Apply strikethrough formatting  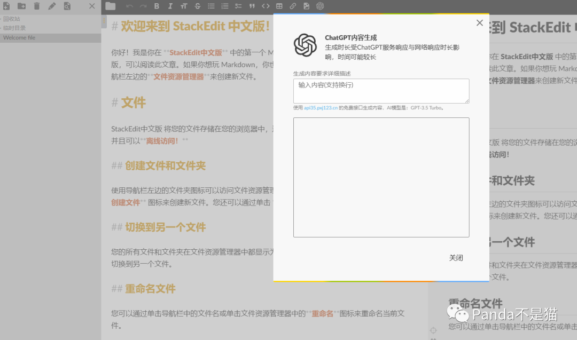[x=198, y=6]
